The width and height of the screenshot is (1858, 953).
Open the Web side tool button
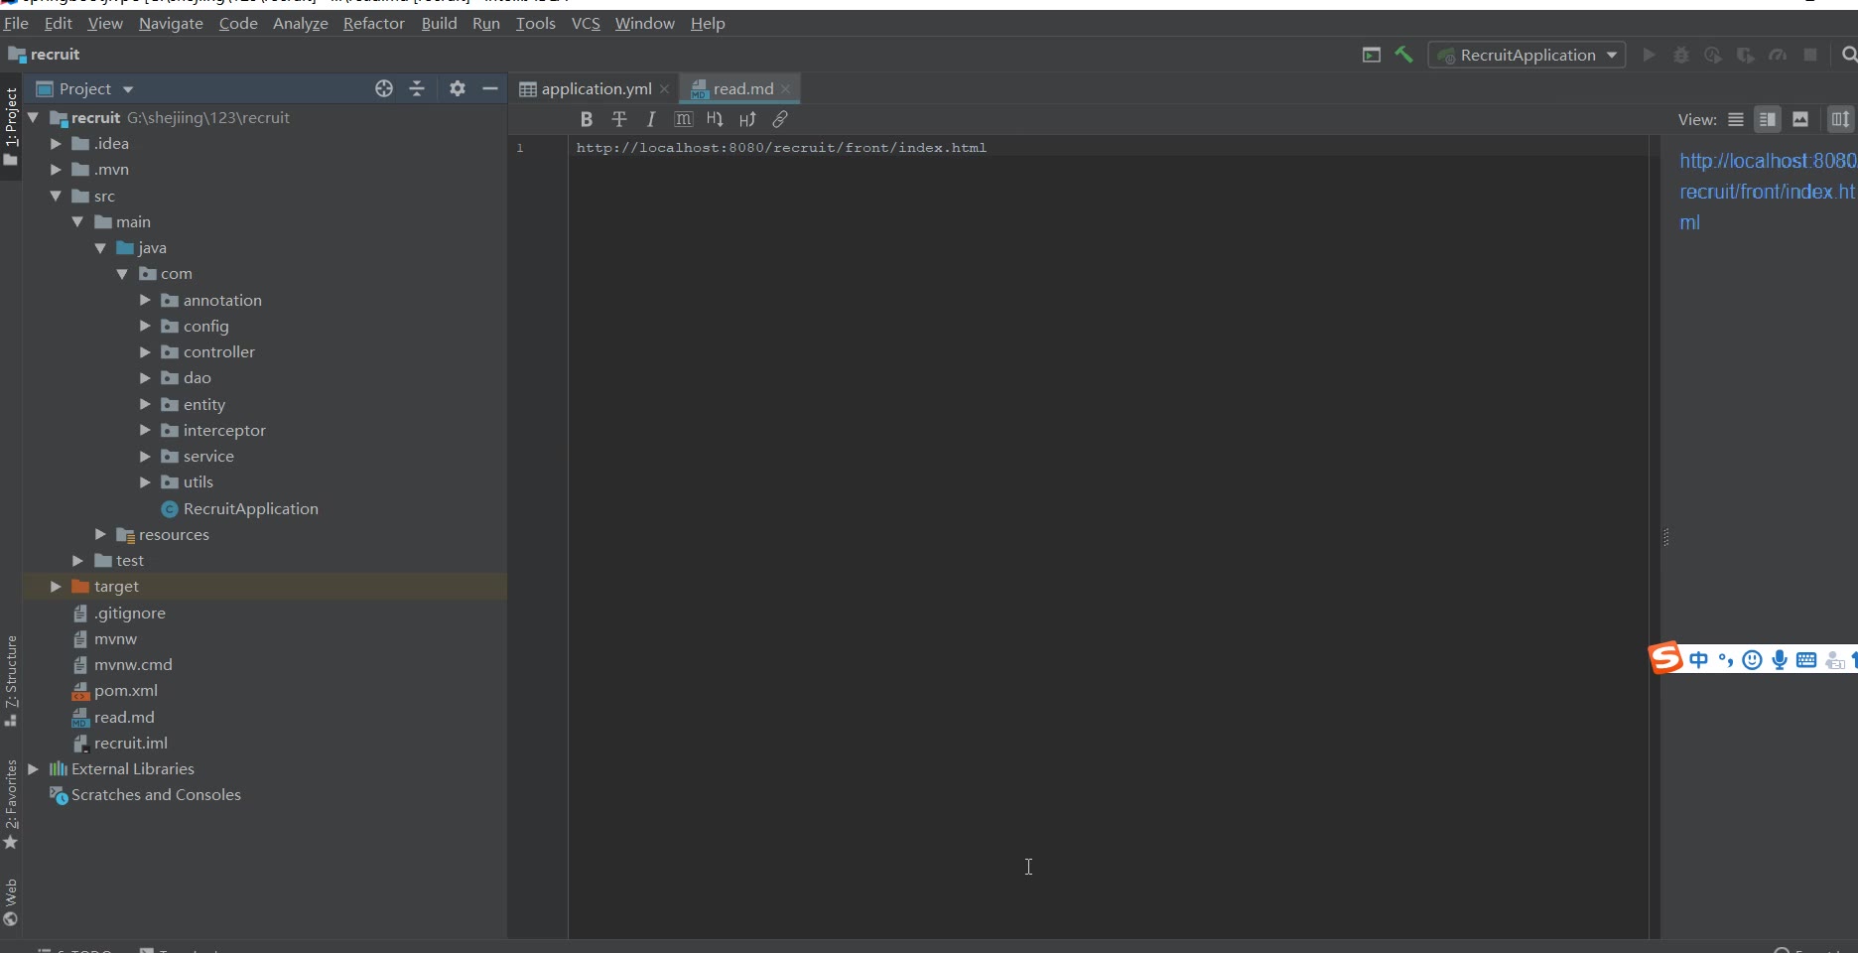click(x=11, y=902)
